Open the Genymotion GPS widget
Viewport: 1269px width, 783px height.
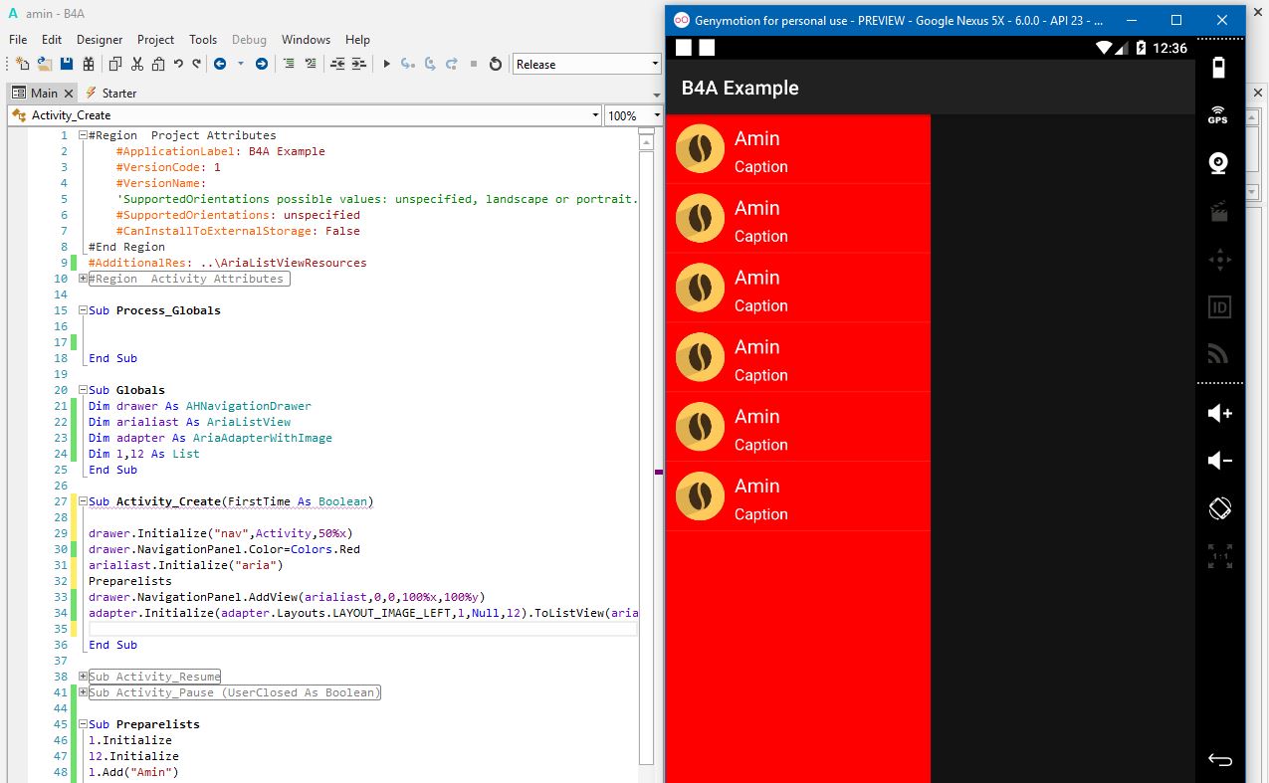pyautogui.click(x=1218, y=114)
